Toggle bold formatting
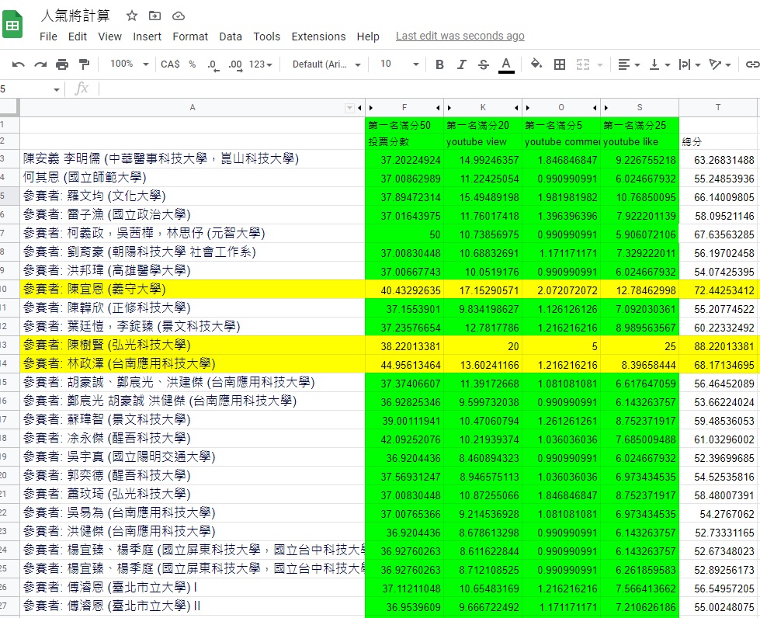The image size is (760, 618). [439, 64]
